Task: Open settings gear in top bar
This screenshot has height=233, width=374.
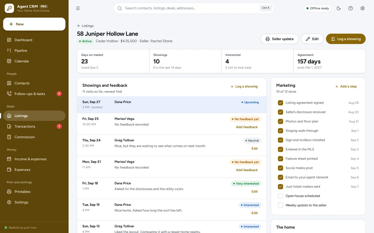Action: (363, 8)
